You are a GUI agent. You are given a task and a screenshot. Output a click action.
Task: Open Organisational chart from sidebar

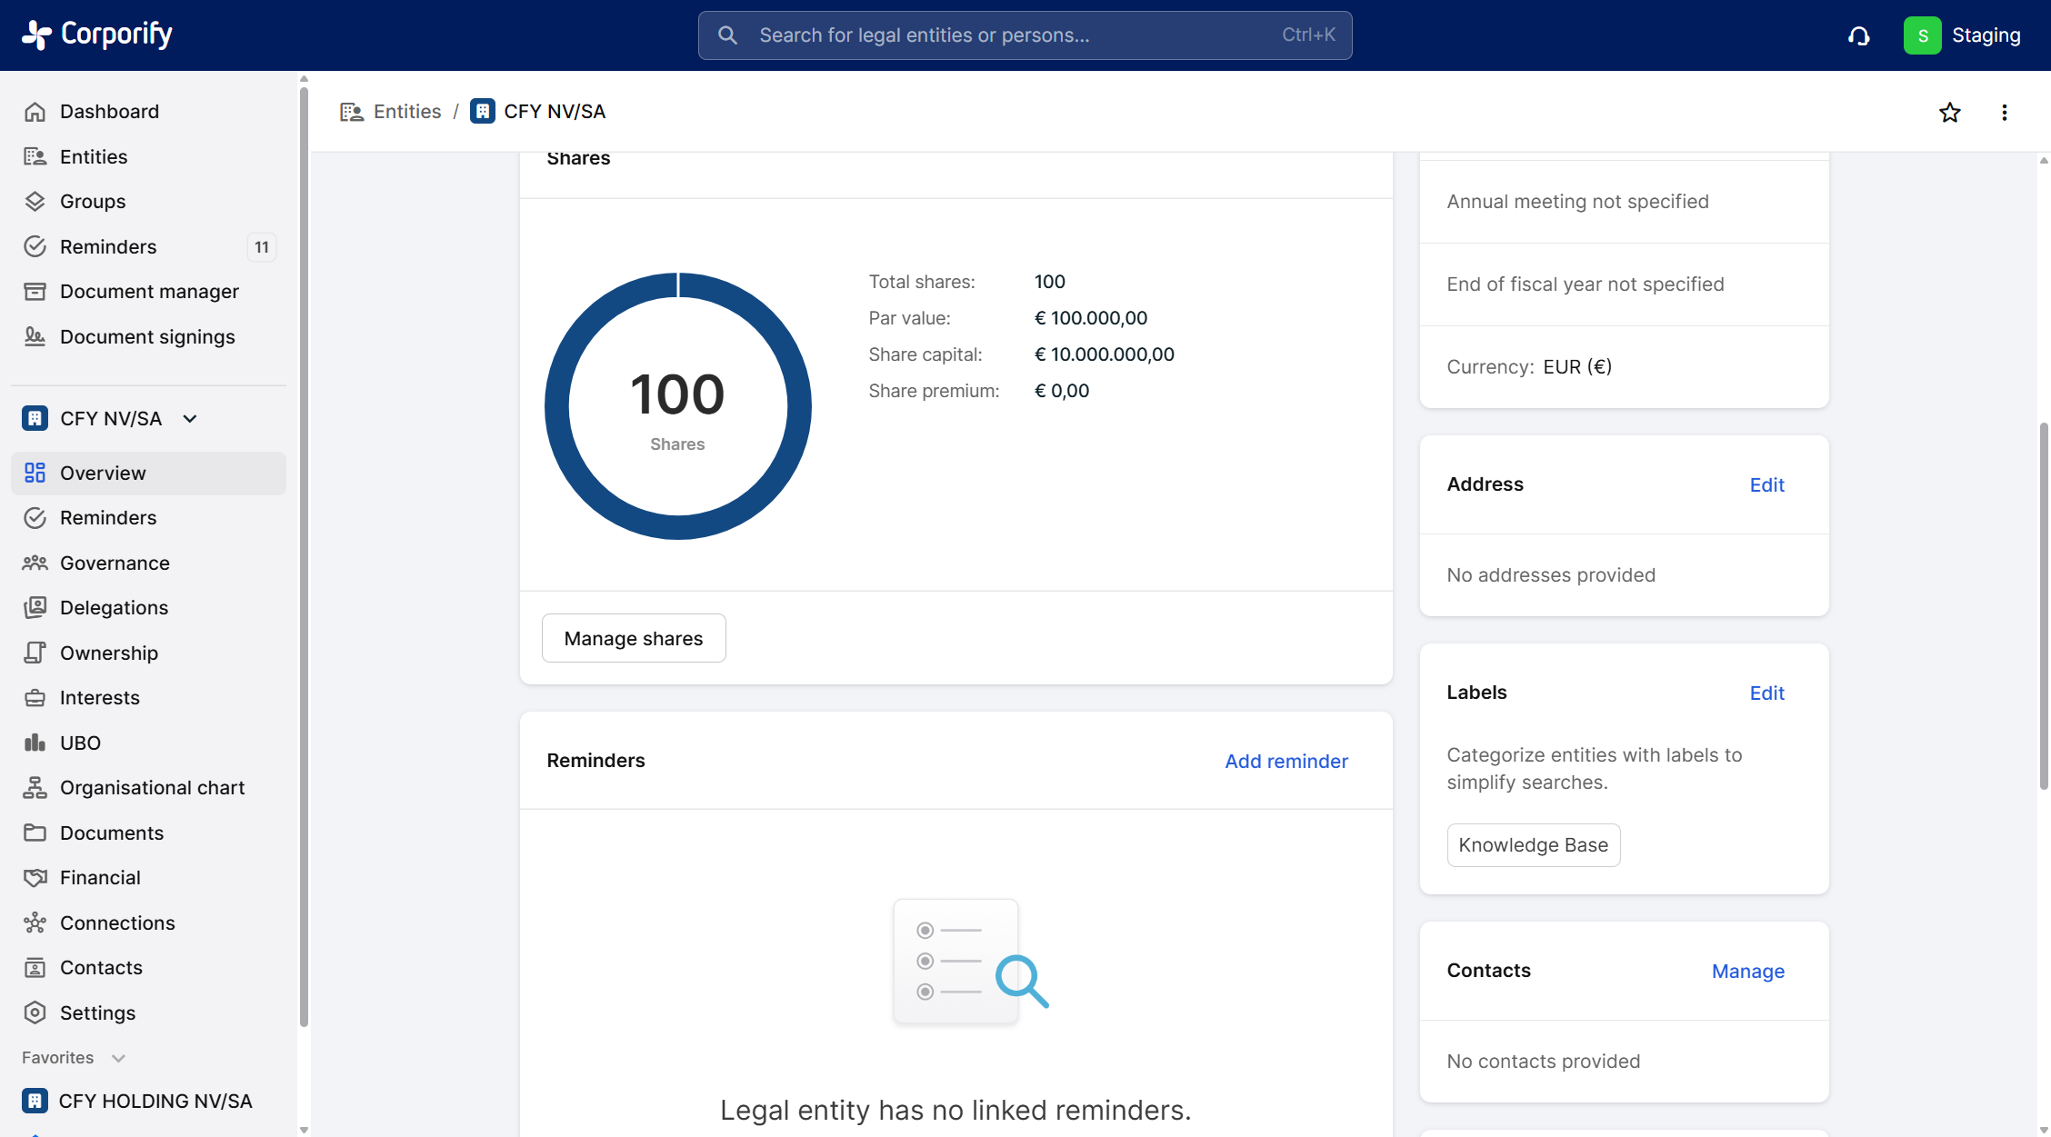coord(152,788)
